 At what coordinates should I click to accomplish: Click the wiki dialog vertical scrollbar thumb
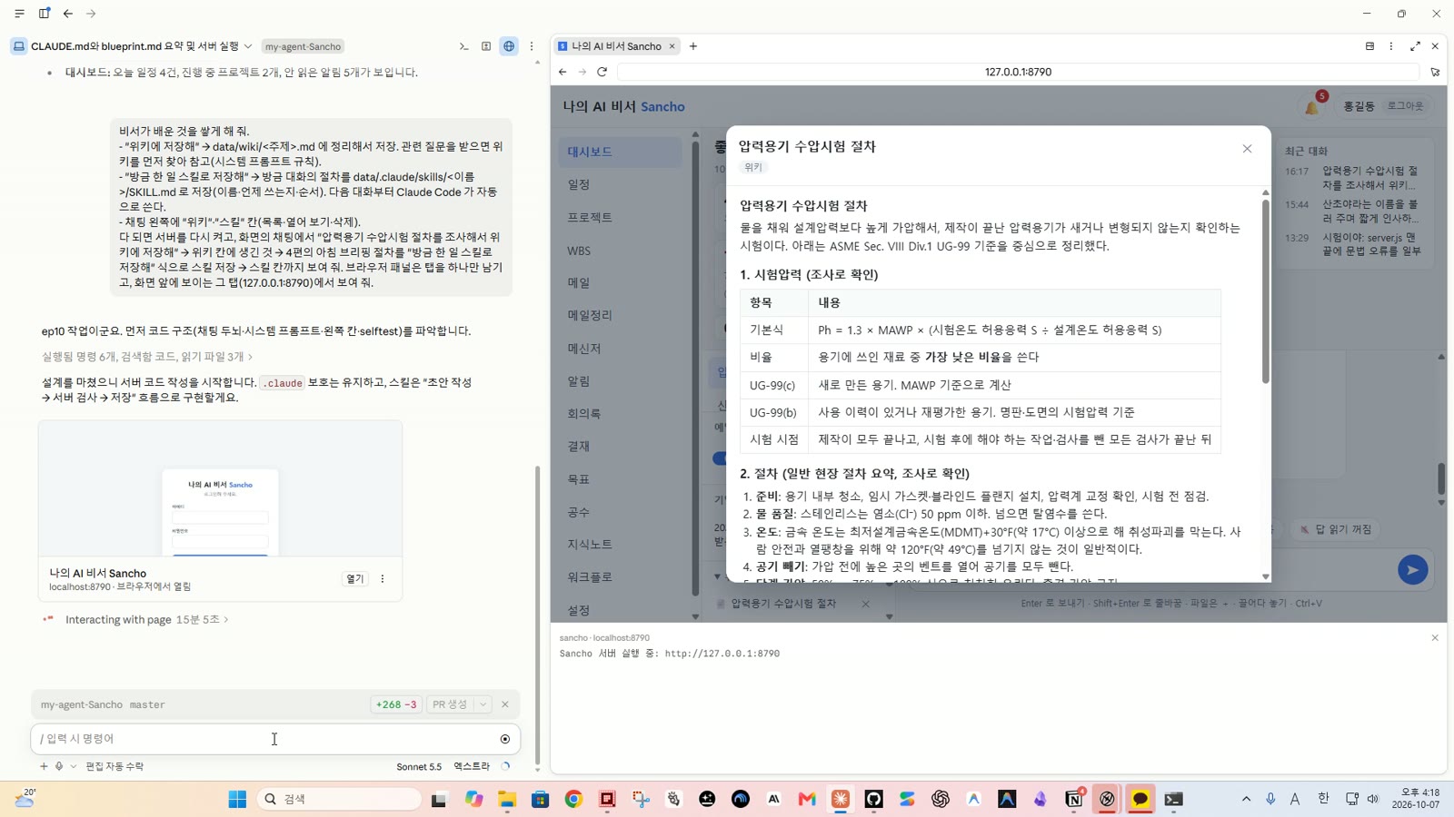[1265, 290]
